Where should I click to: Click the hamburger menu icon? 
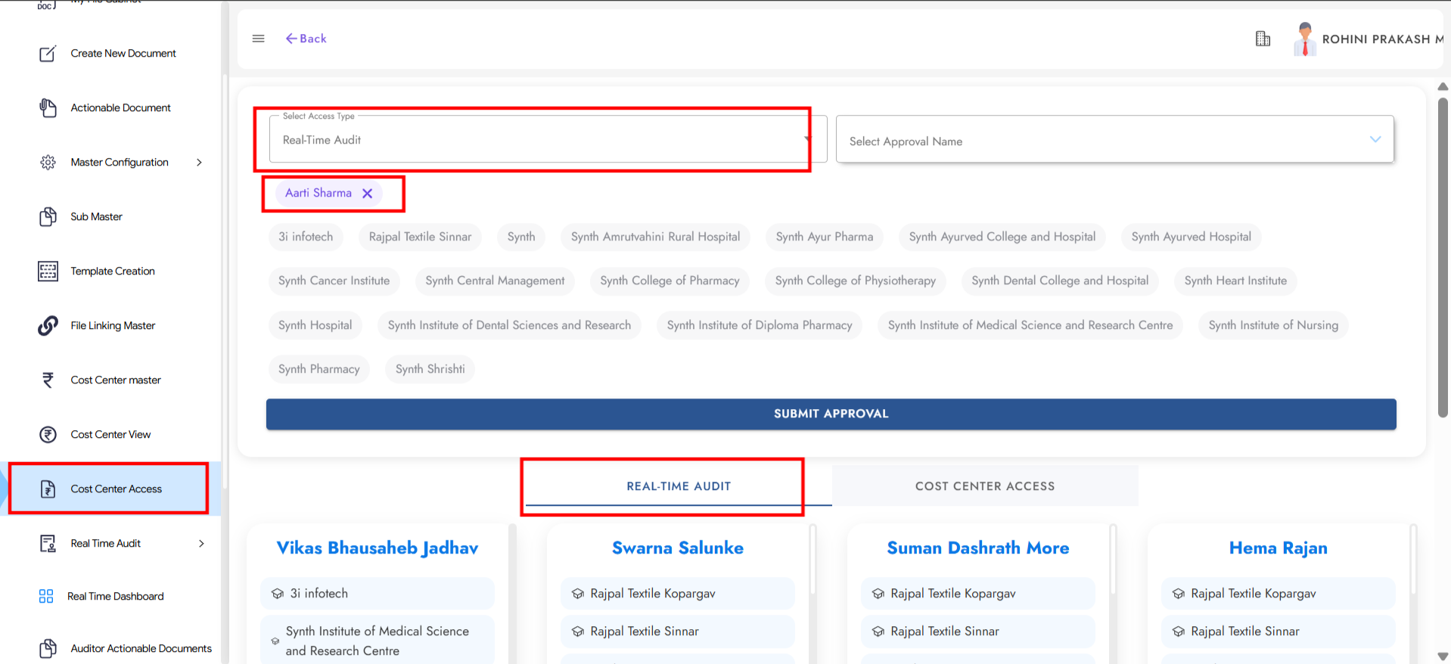point(258,39)
